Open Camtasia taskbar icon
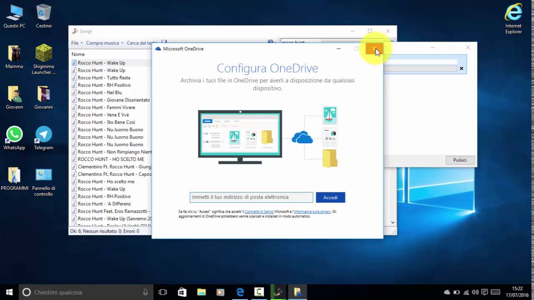 click(x=259, y=292)
